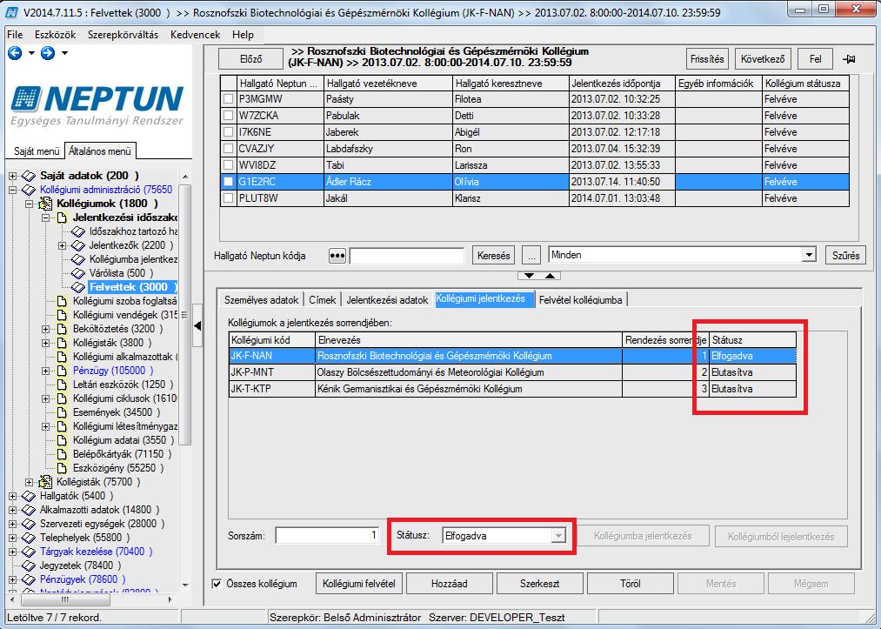Click the Hallgató Neptun kódja input field
This screenshot has height=629, width=881.
coord(407,256)
